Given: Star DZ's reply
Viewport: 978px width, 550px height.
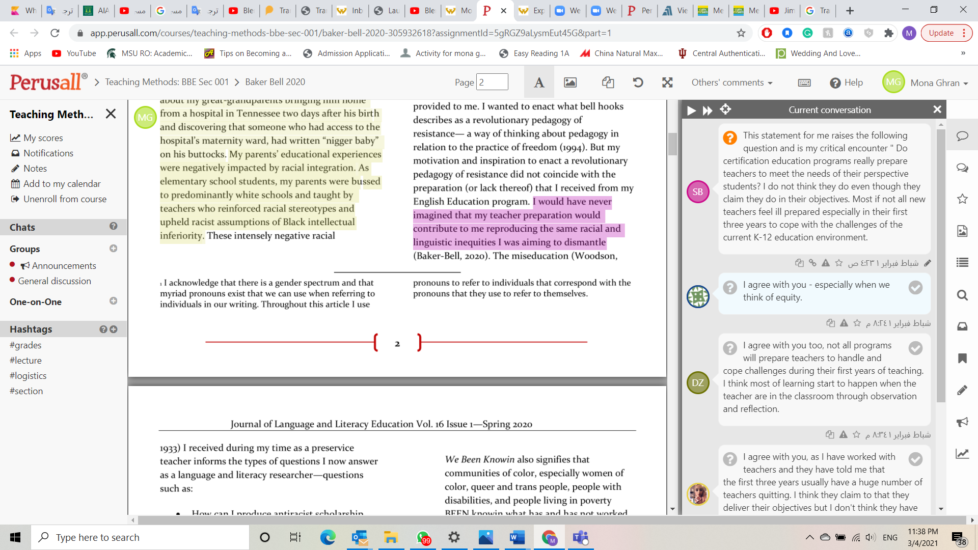Looking at the screenshot, I should tap(857, 435).
